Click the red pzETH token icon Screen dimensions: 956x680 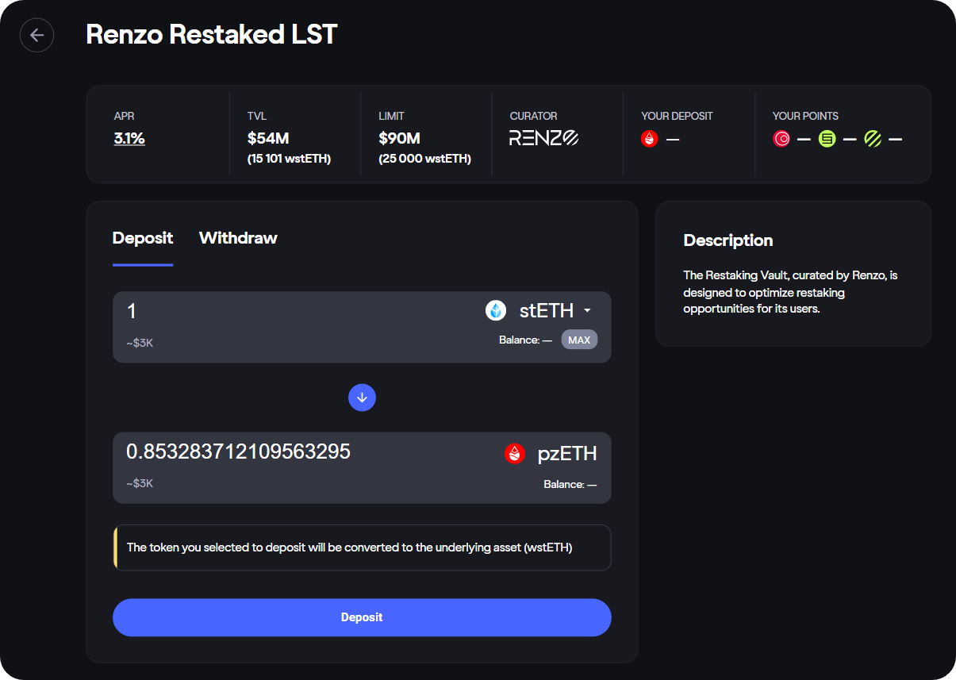[x=515, y=454]
